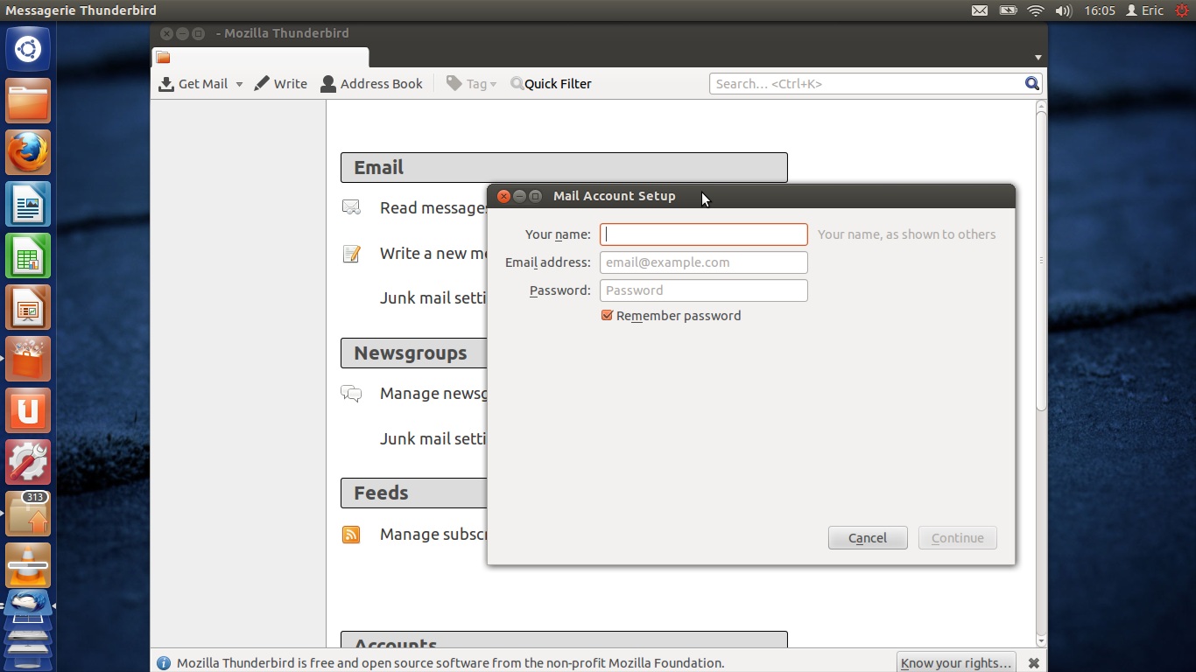Open Junk mail settings under Email
Image resolution: width=1196 pixels, height=672 pixels.
pyautogui.click(x=433, y=297)
